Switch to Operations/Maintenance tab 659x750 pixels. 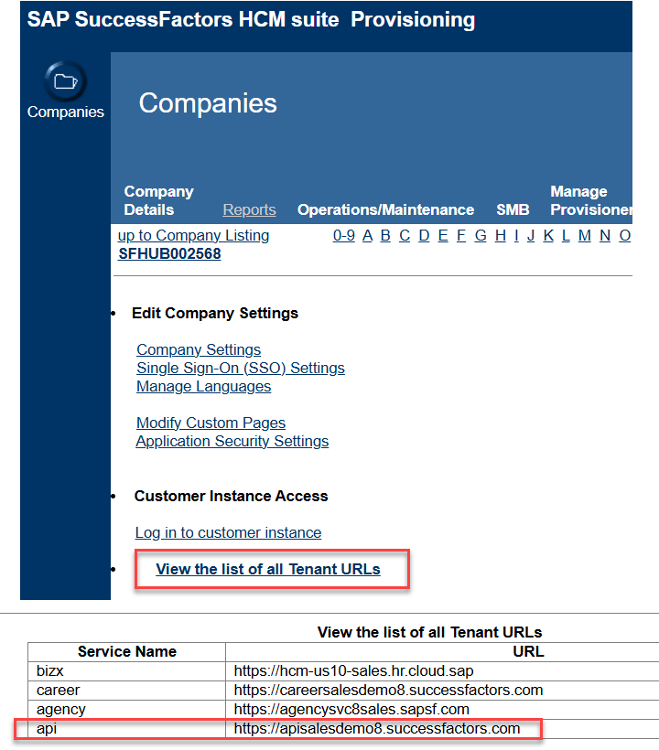[385, 209]
